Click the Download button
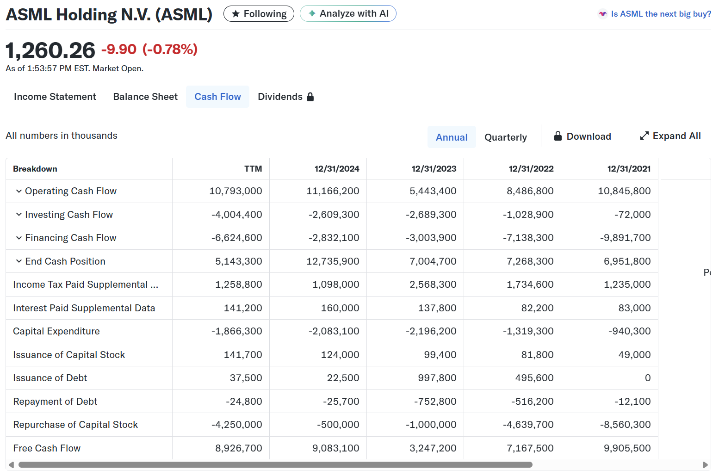Screen dimensions: 725x476 [x=582, y=136]
